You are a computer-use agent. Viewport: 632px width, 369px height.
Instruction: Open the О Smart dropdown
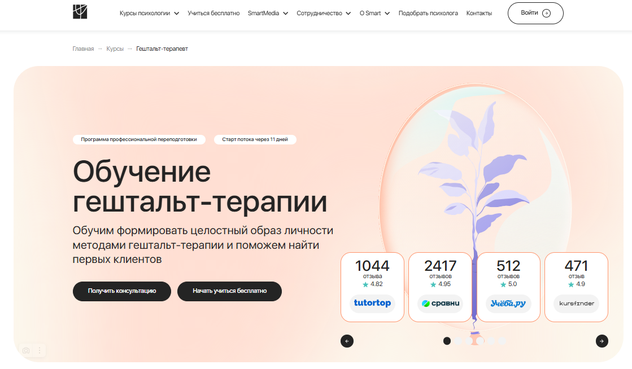tap(373, 12)
